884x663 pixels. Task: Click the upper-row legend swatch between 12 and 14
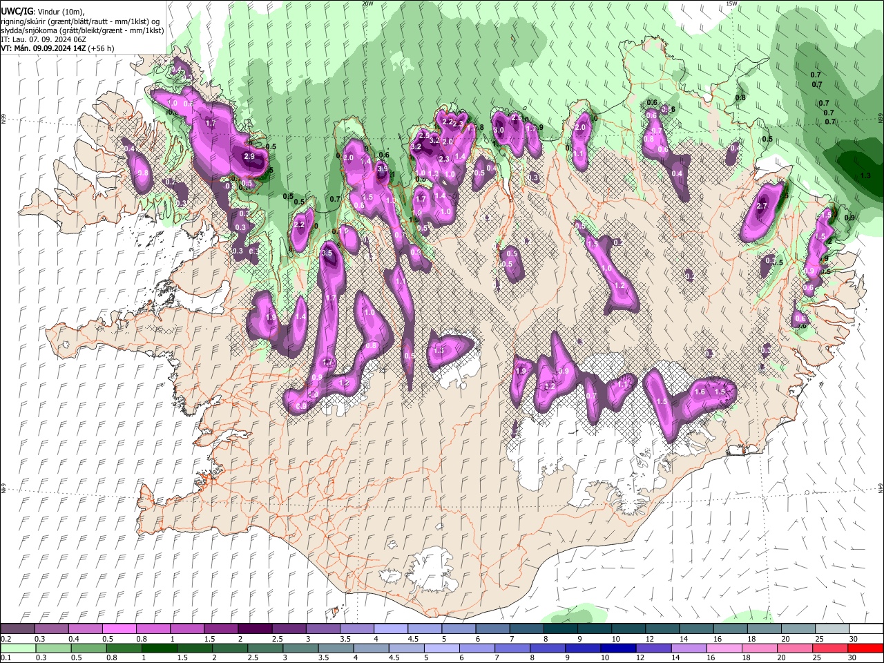(662, 628)
